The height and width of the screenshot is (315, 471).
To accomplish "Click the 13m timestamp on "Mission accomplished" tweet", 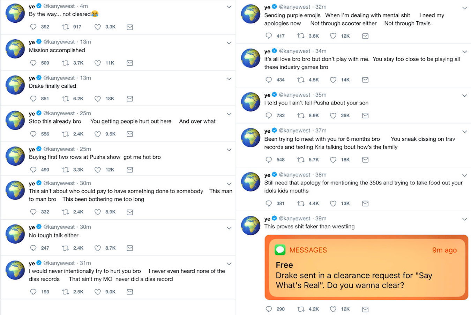I will point(85,42).
